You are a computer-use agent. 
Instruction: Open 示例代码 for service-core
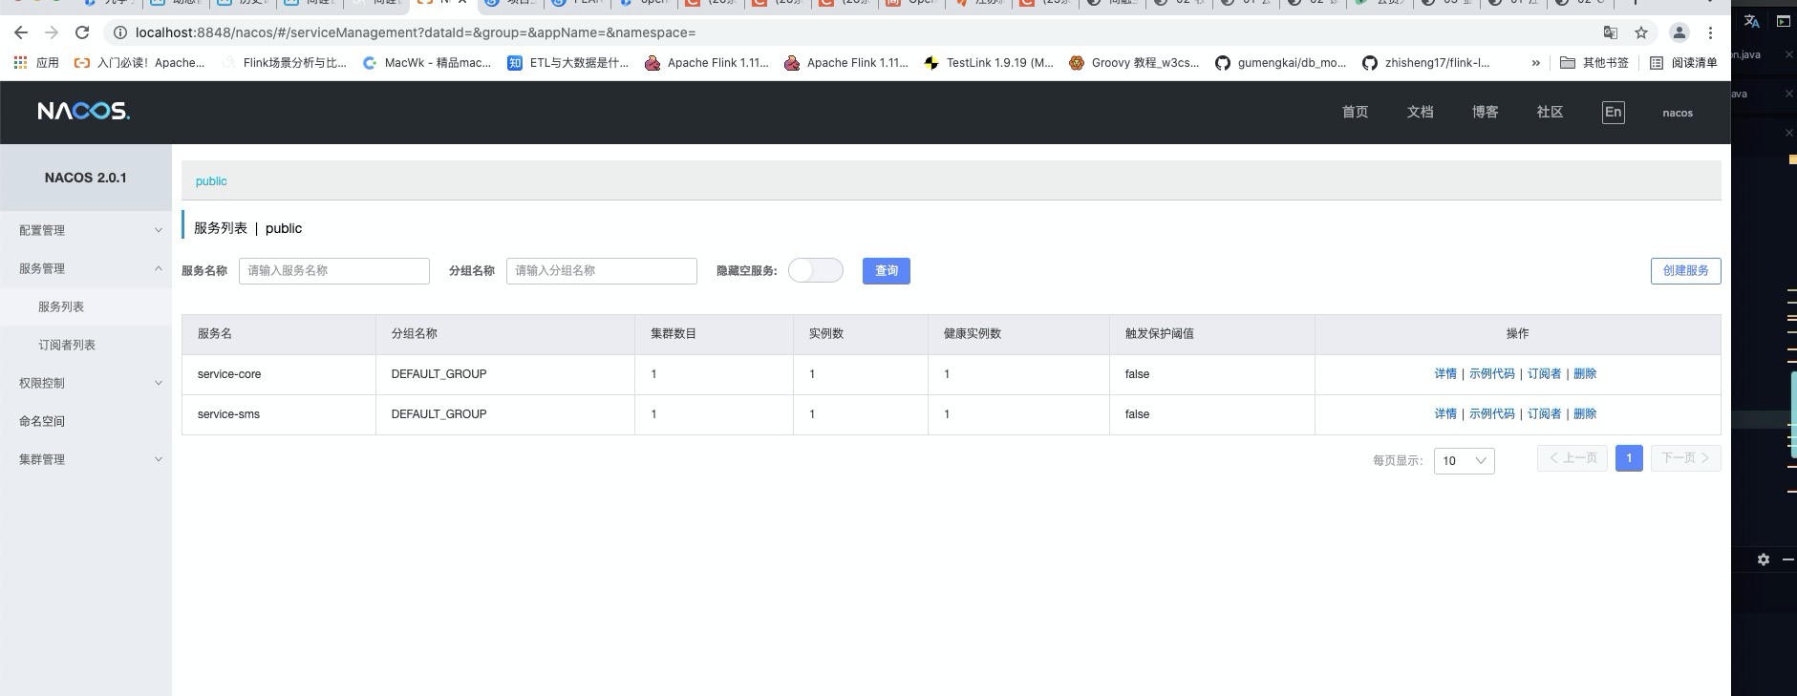click(1492, 374)
